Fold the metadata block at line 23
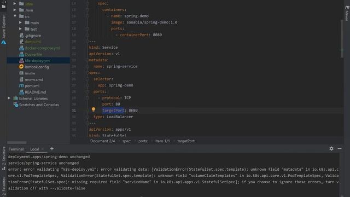Screen dimensions: 350x197 (x=87, y=60)
